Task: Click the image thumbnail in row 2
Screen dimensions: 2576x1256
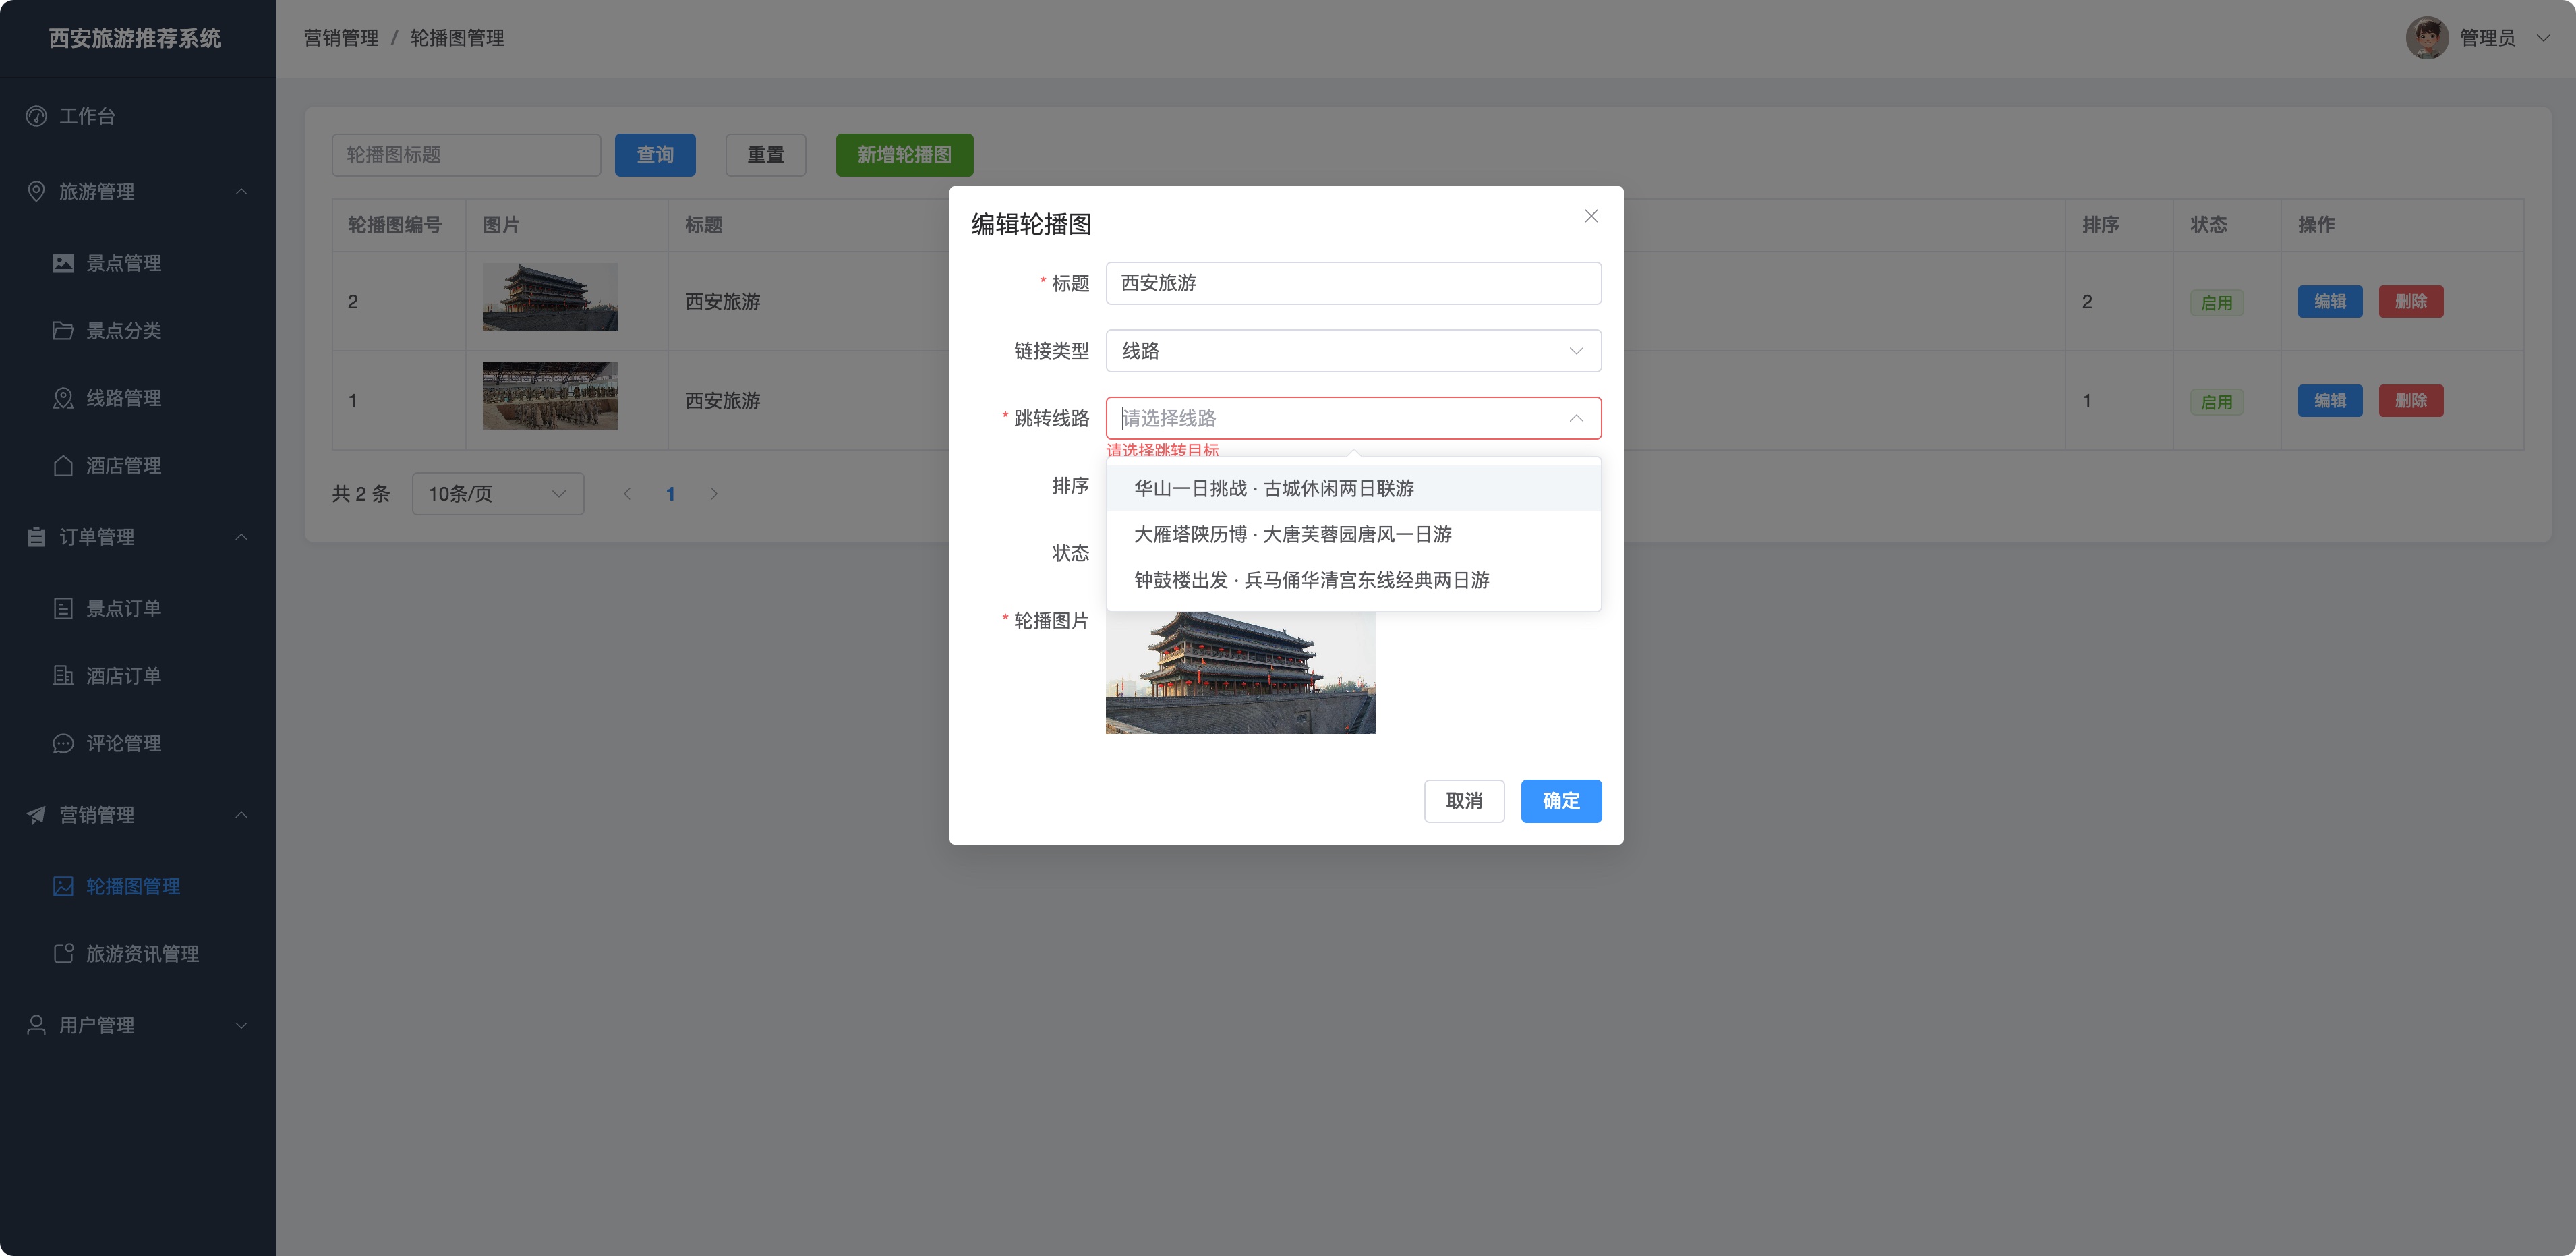Action: pos(550,297)
